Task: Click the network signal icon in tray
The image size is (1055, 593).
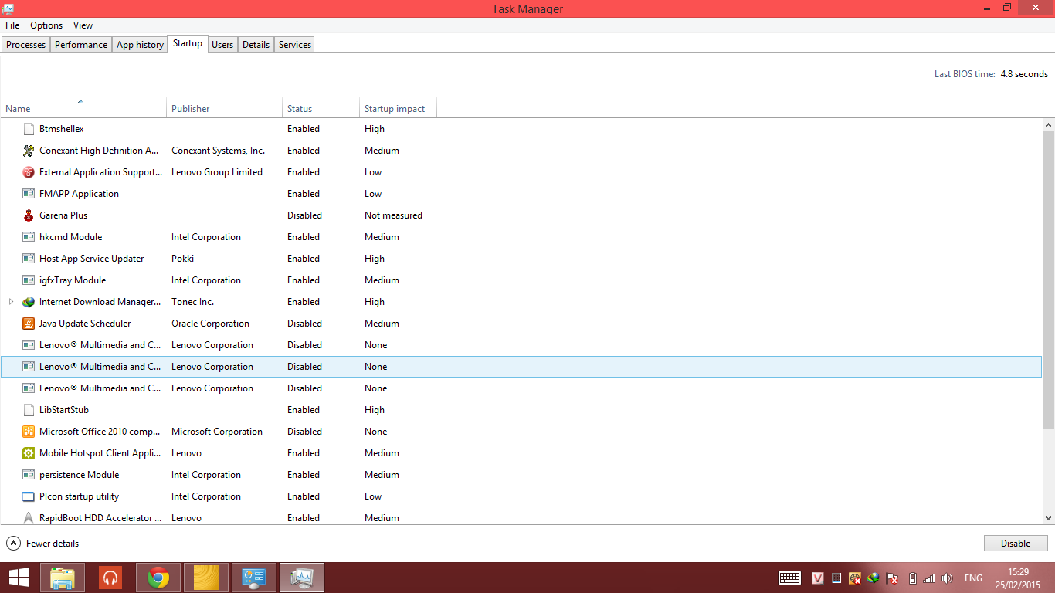Action: (929, 578)
